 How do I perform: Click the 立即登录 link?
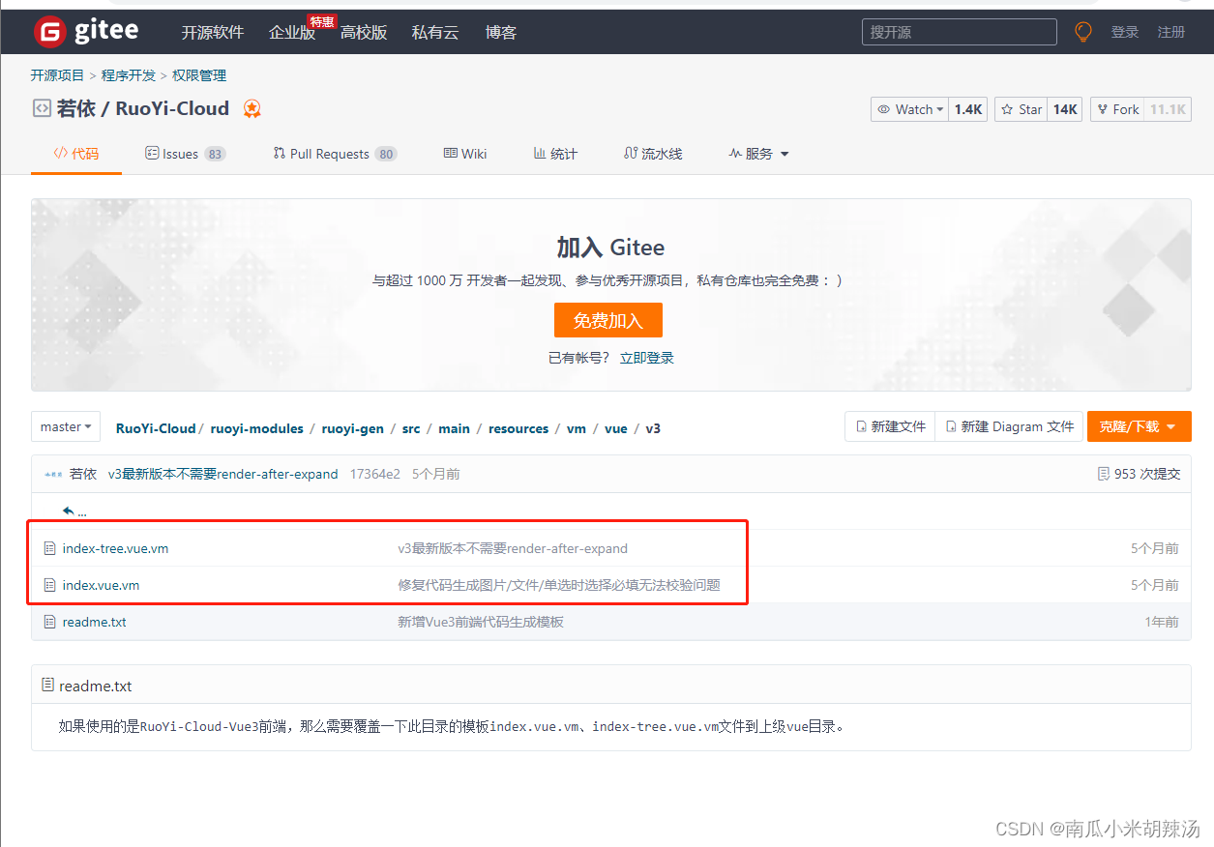(x=647, y=358)
